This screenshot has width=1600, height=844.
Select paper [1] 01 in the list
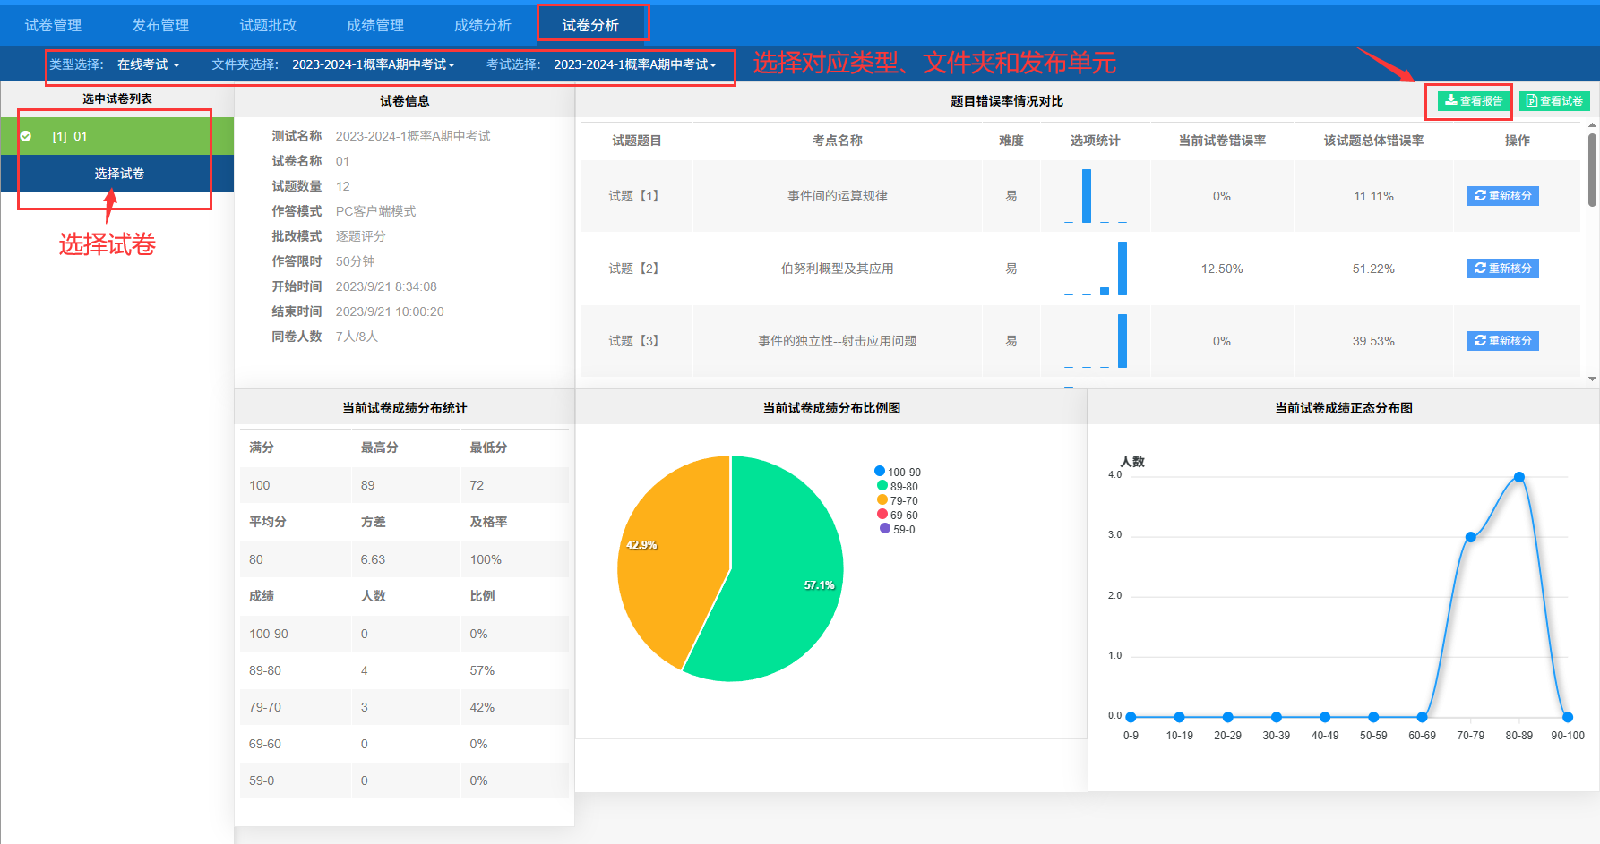[x=117, y=136]
